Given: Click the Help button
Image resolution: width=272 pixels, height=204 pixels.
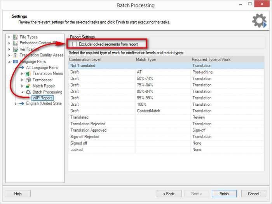Looking at the screenshot, I should (x=18, y=194).
